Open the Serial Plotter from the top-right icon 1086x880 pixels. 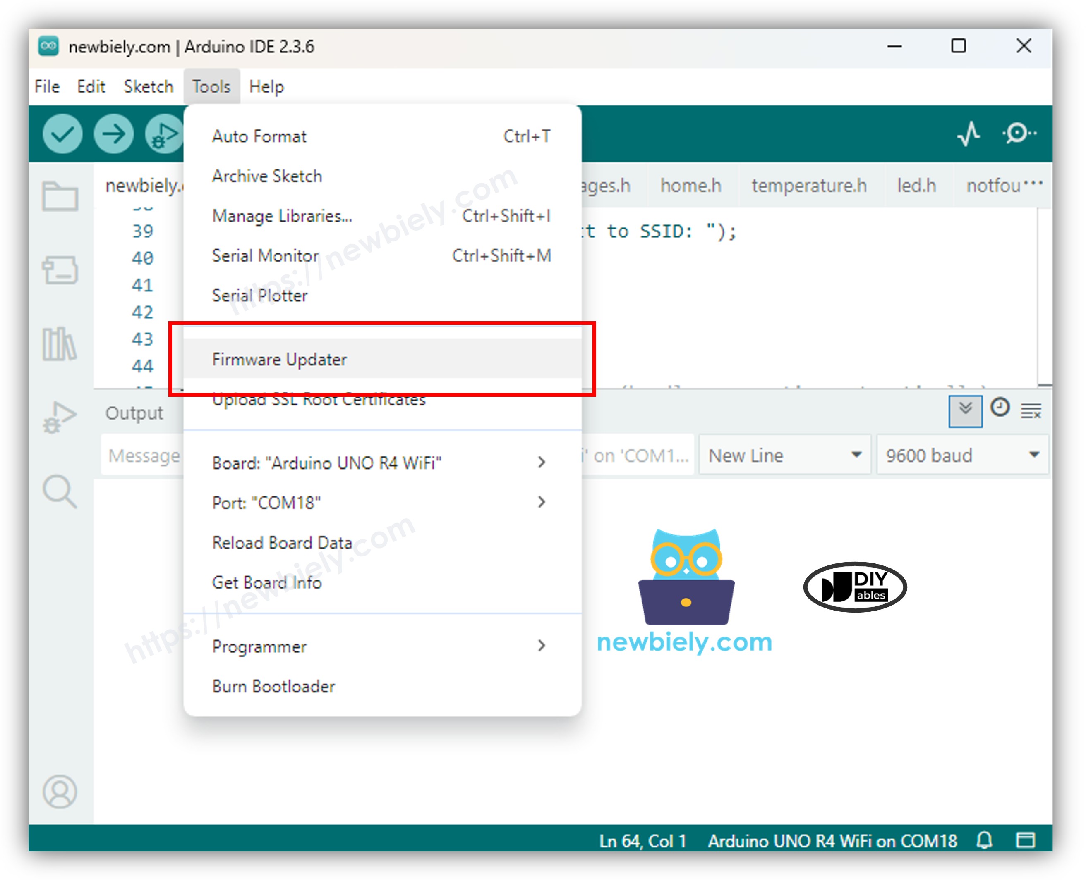pos(969,134)
